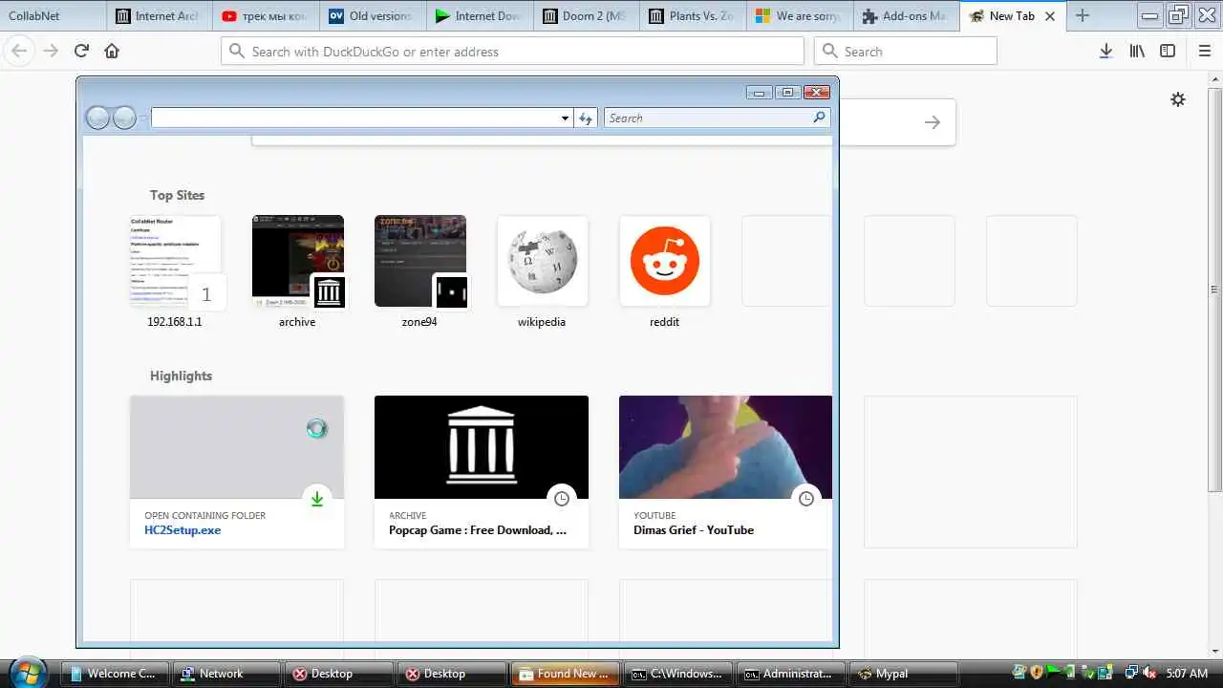The height and width of the screenshot is (688, 1223).
Task: Click the muted volume tray icon
Action: [1149, 673]
